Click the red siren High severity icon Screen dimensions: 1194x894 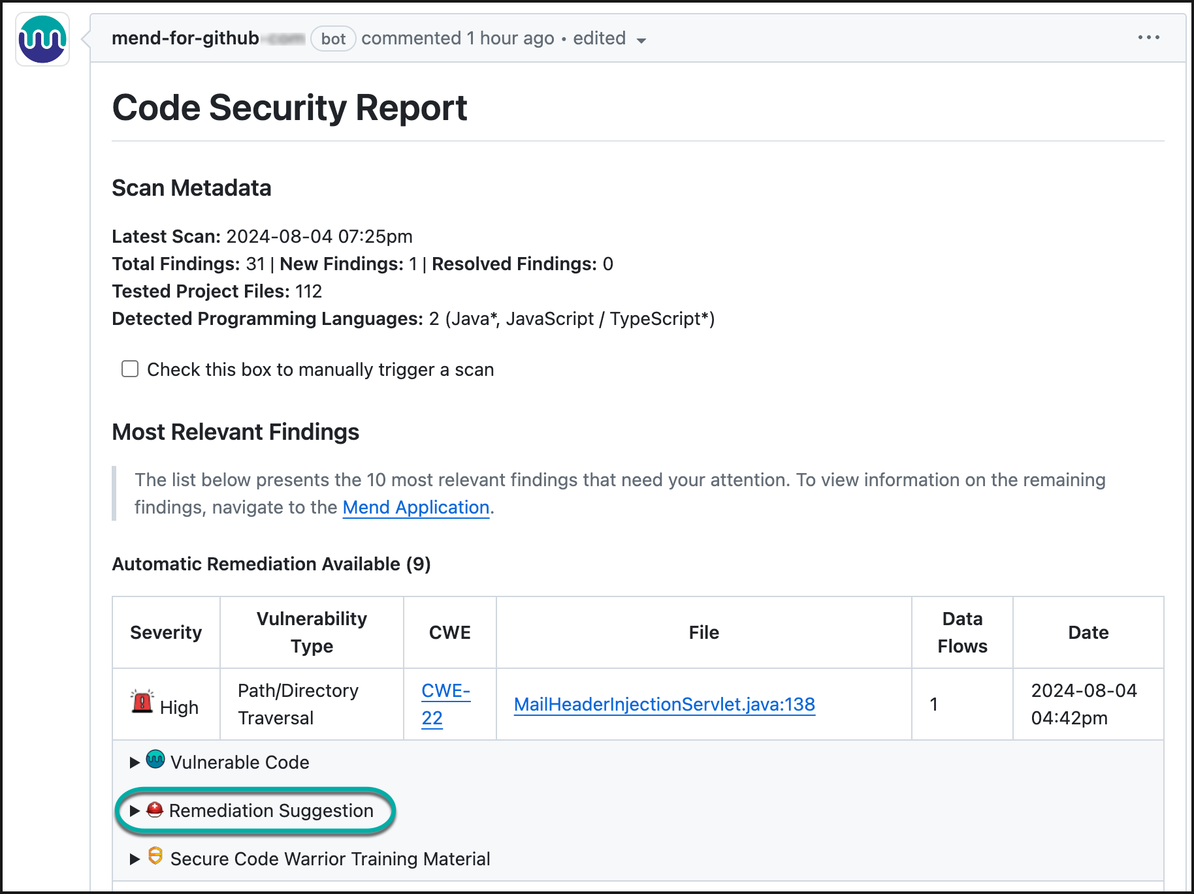(142, 703)
